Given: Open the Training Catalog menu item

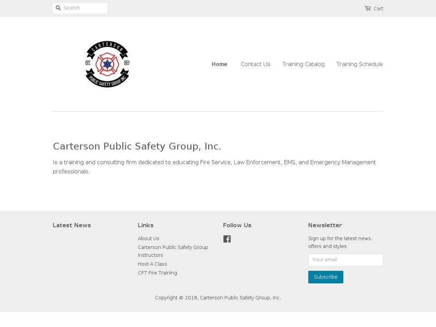Looking at the screenshot, I should [303, 64].
